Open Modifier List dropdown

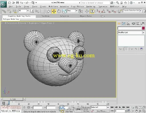click(143, 32)
